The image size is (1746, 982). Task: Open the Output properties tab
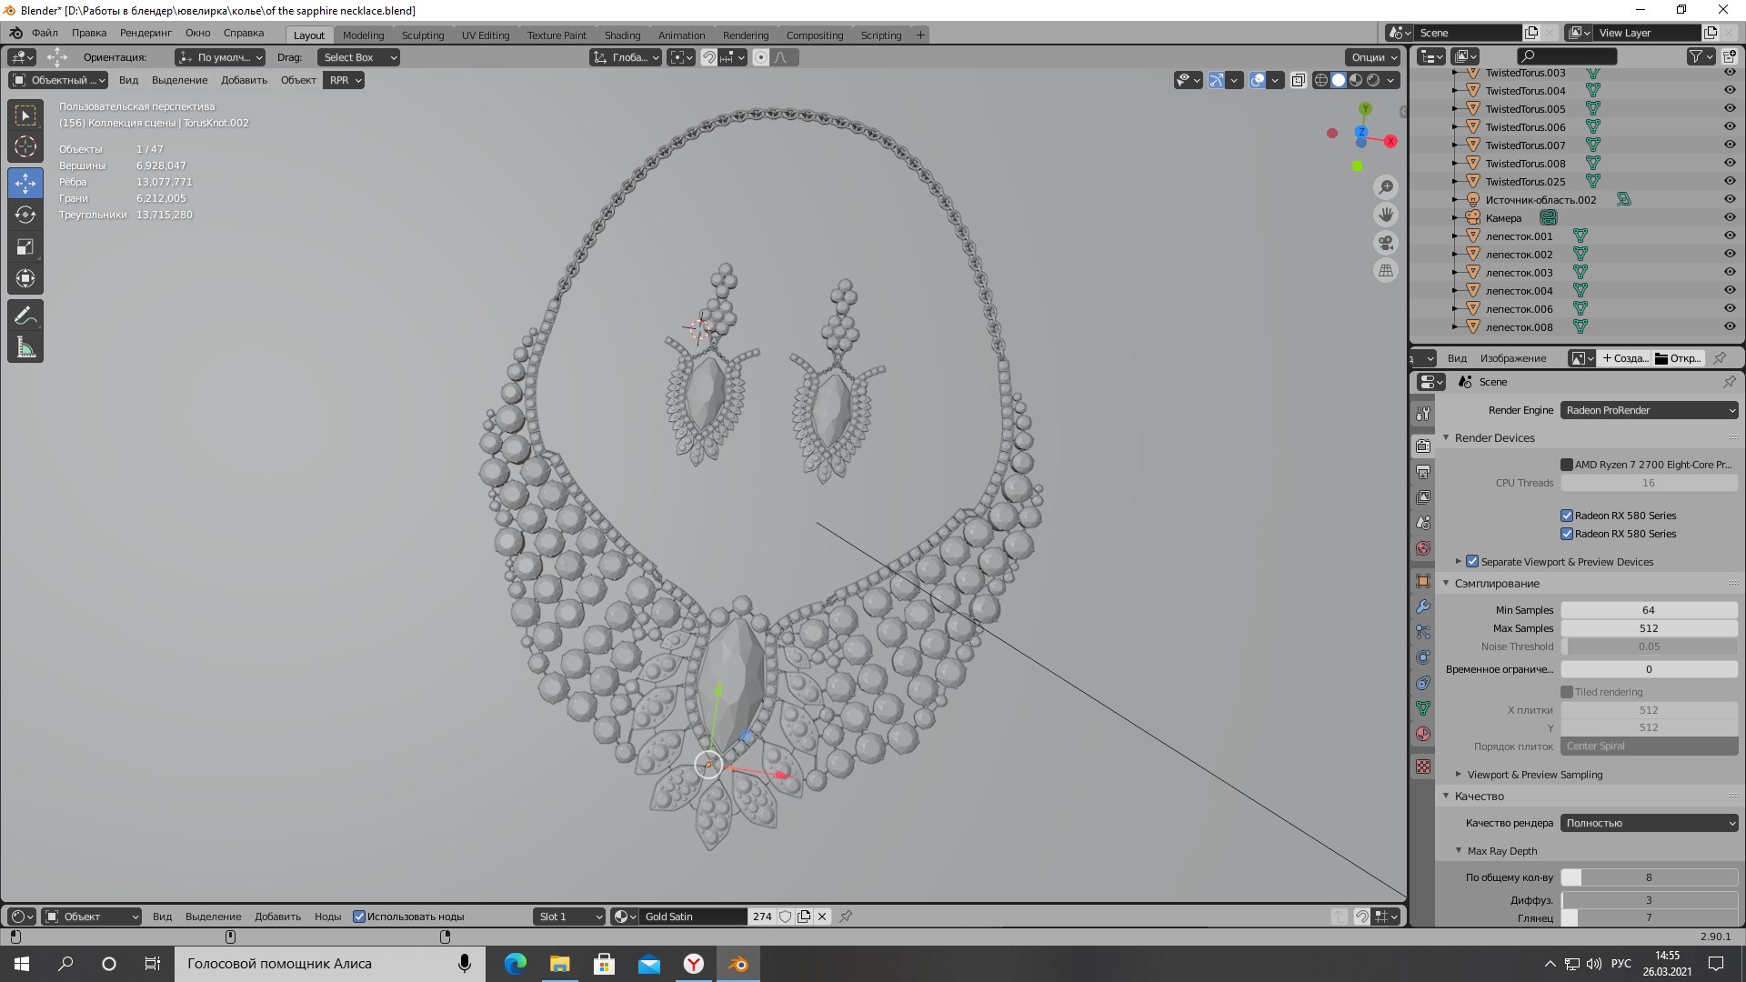point(1423,472)
